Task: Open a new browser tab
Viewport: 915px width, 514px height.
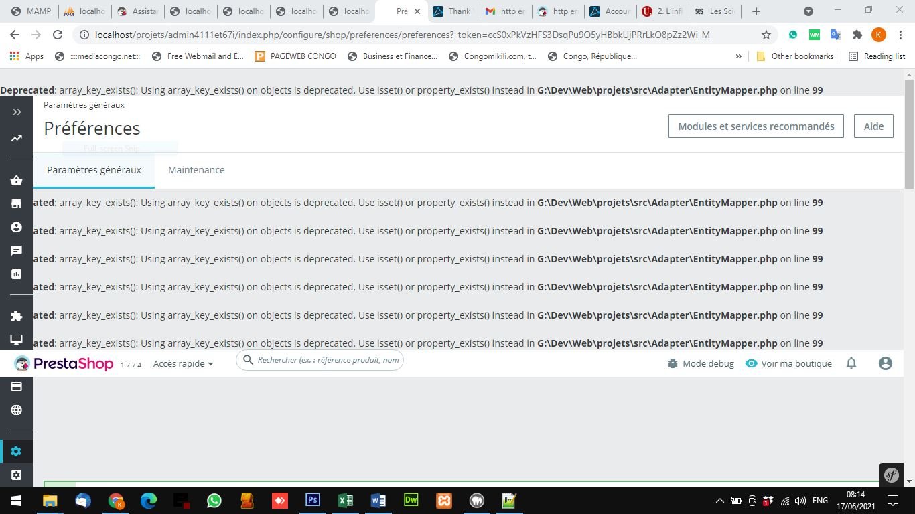Action: 756,11
